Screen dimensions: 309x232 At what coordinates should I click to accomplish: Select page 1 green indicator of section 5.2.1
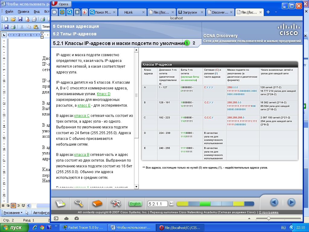tap(187, 43)
